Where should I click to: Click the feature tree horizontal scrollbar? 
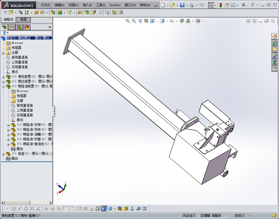coord(27,203)
